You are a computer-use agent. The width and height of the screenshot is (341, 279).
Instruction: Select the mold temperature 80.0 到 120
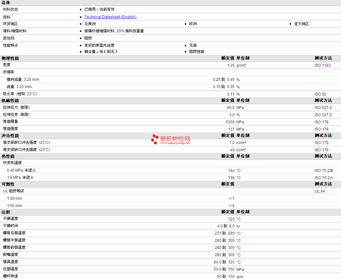(224, 262)
